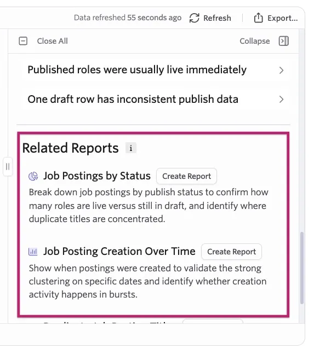314x349 pixels.
Task: Click the vertical scrollbar thumb
Action: pyautogui.click(x=302, y=268)
